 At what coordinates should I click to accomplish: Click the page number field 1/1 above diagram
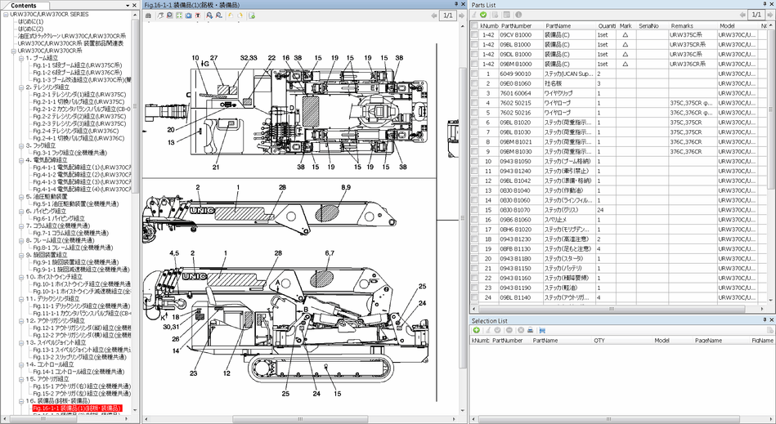(448, 16)
